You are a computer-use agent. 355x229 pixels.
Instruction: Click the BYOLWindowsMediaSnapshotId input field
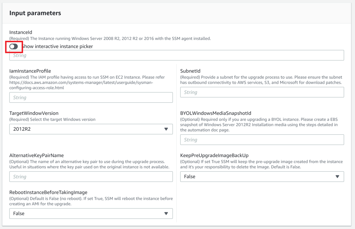pyautogui.click(x=262, y=140)
